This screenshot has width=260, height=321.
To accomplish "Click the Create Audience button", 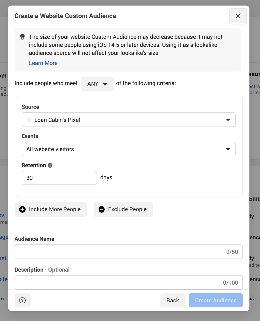I will 215,300.
